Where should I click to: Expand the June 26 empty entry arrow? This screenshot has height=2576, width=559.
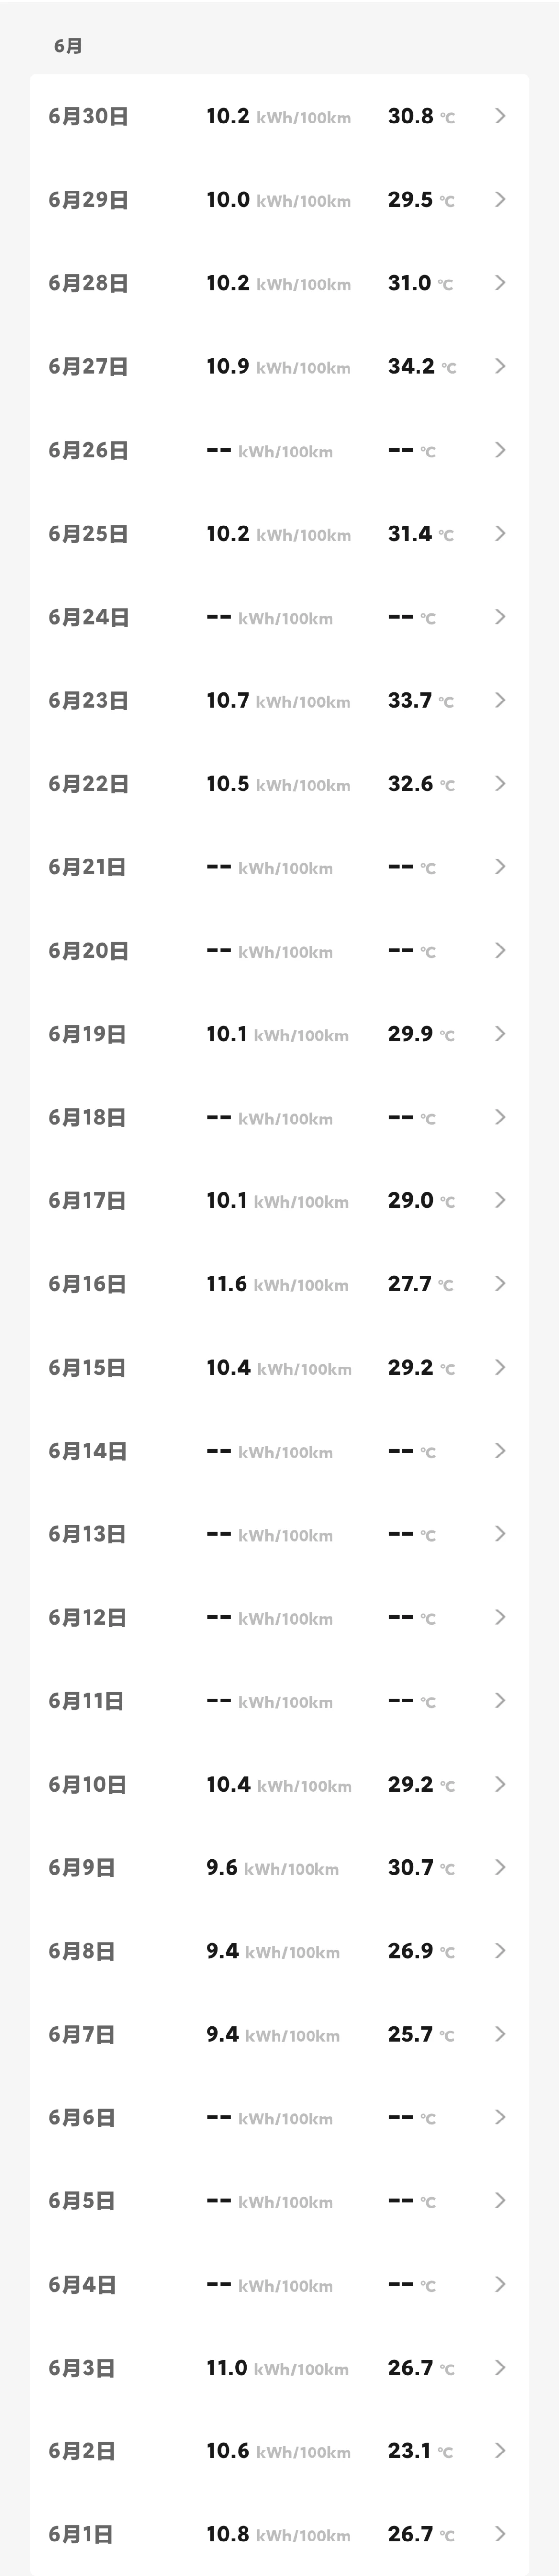pyautogui.click(x=500, y=450)
